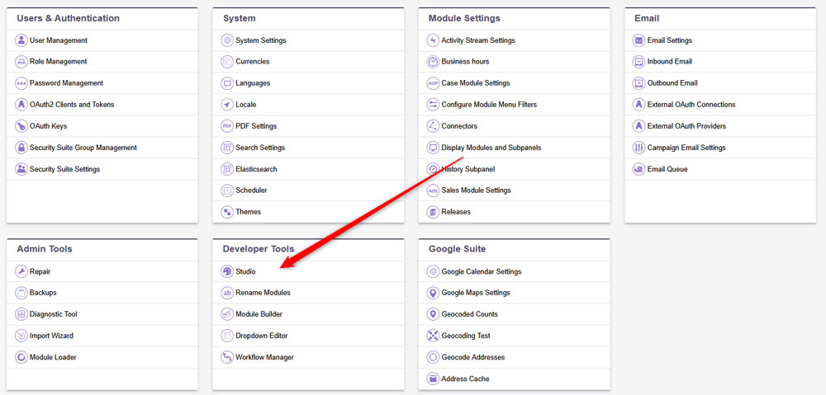The image size is (826, 395).
Task: Open Configure Module Menu Filters
Action: pos(489,105)
